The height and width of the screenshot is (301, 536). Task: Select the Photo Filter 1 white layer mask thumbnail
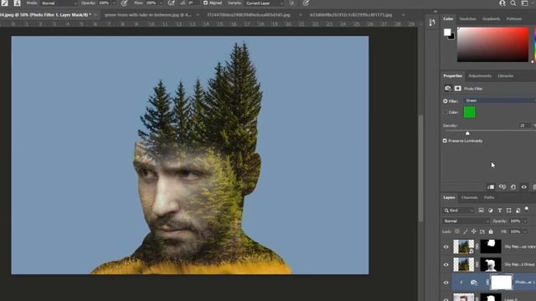pos(502,283)
